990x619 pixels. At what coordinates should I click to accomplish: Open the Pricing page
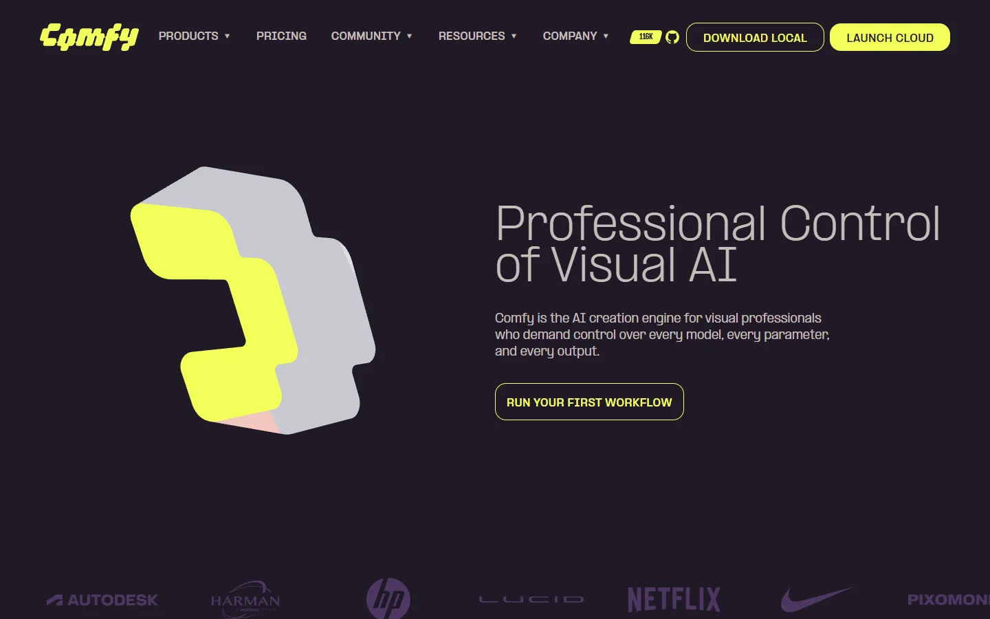click(281, 36)
